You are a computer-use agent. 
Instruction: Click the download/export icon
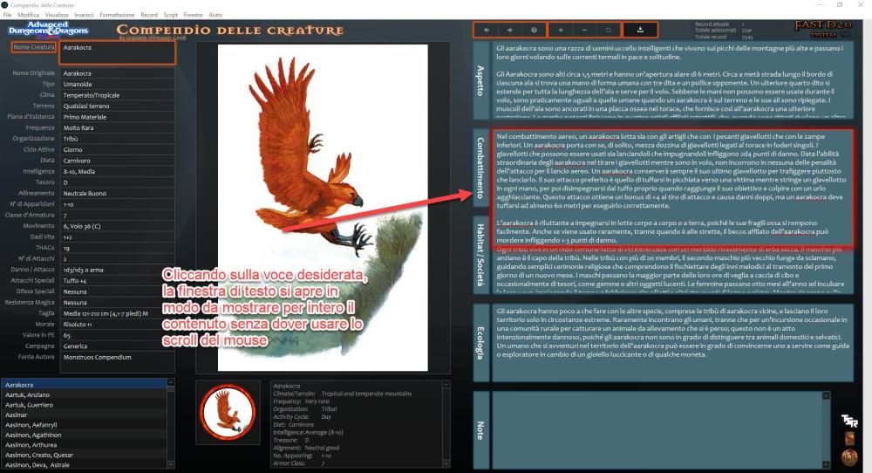tap(642, 30)
